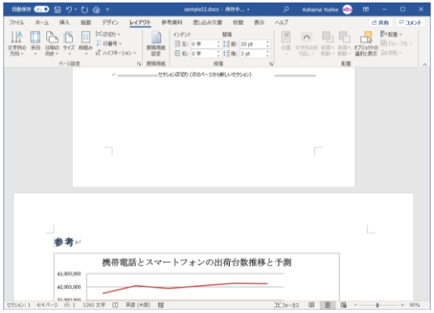The height and width of the screenshot is (313, 434).
Task: Switch to the 参考資料 tab
Action: coord(172,22)
